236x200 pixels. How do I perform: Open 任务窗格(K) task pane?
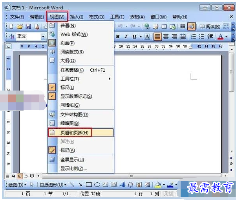[x=80, y=70]
